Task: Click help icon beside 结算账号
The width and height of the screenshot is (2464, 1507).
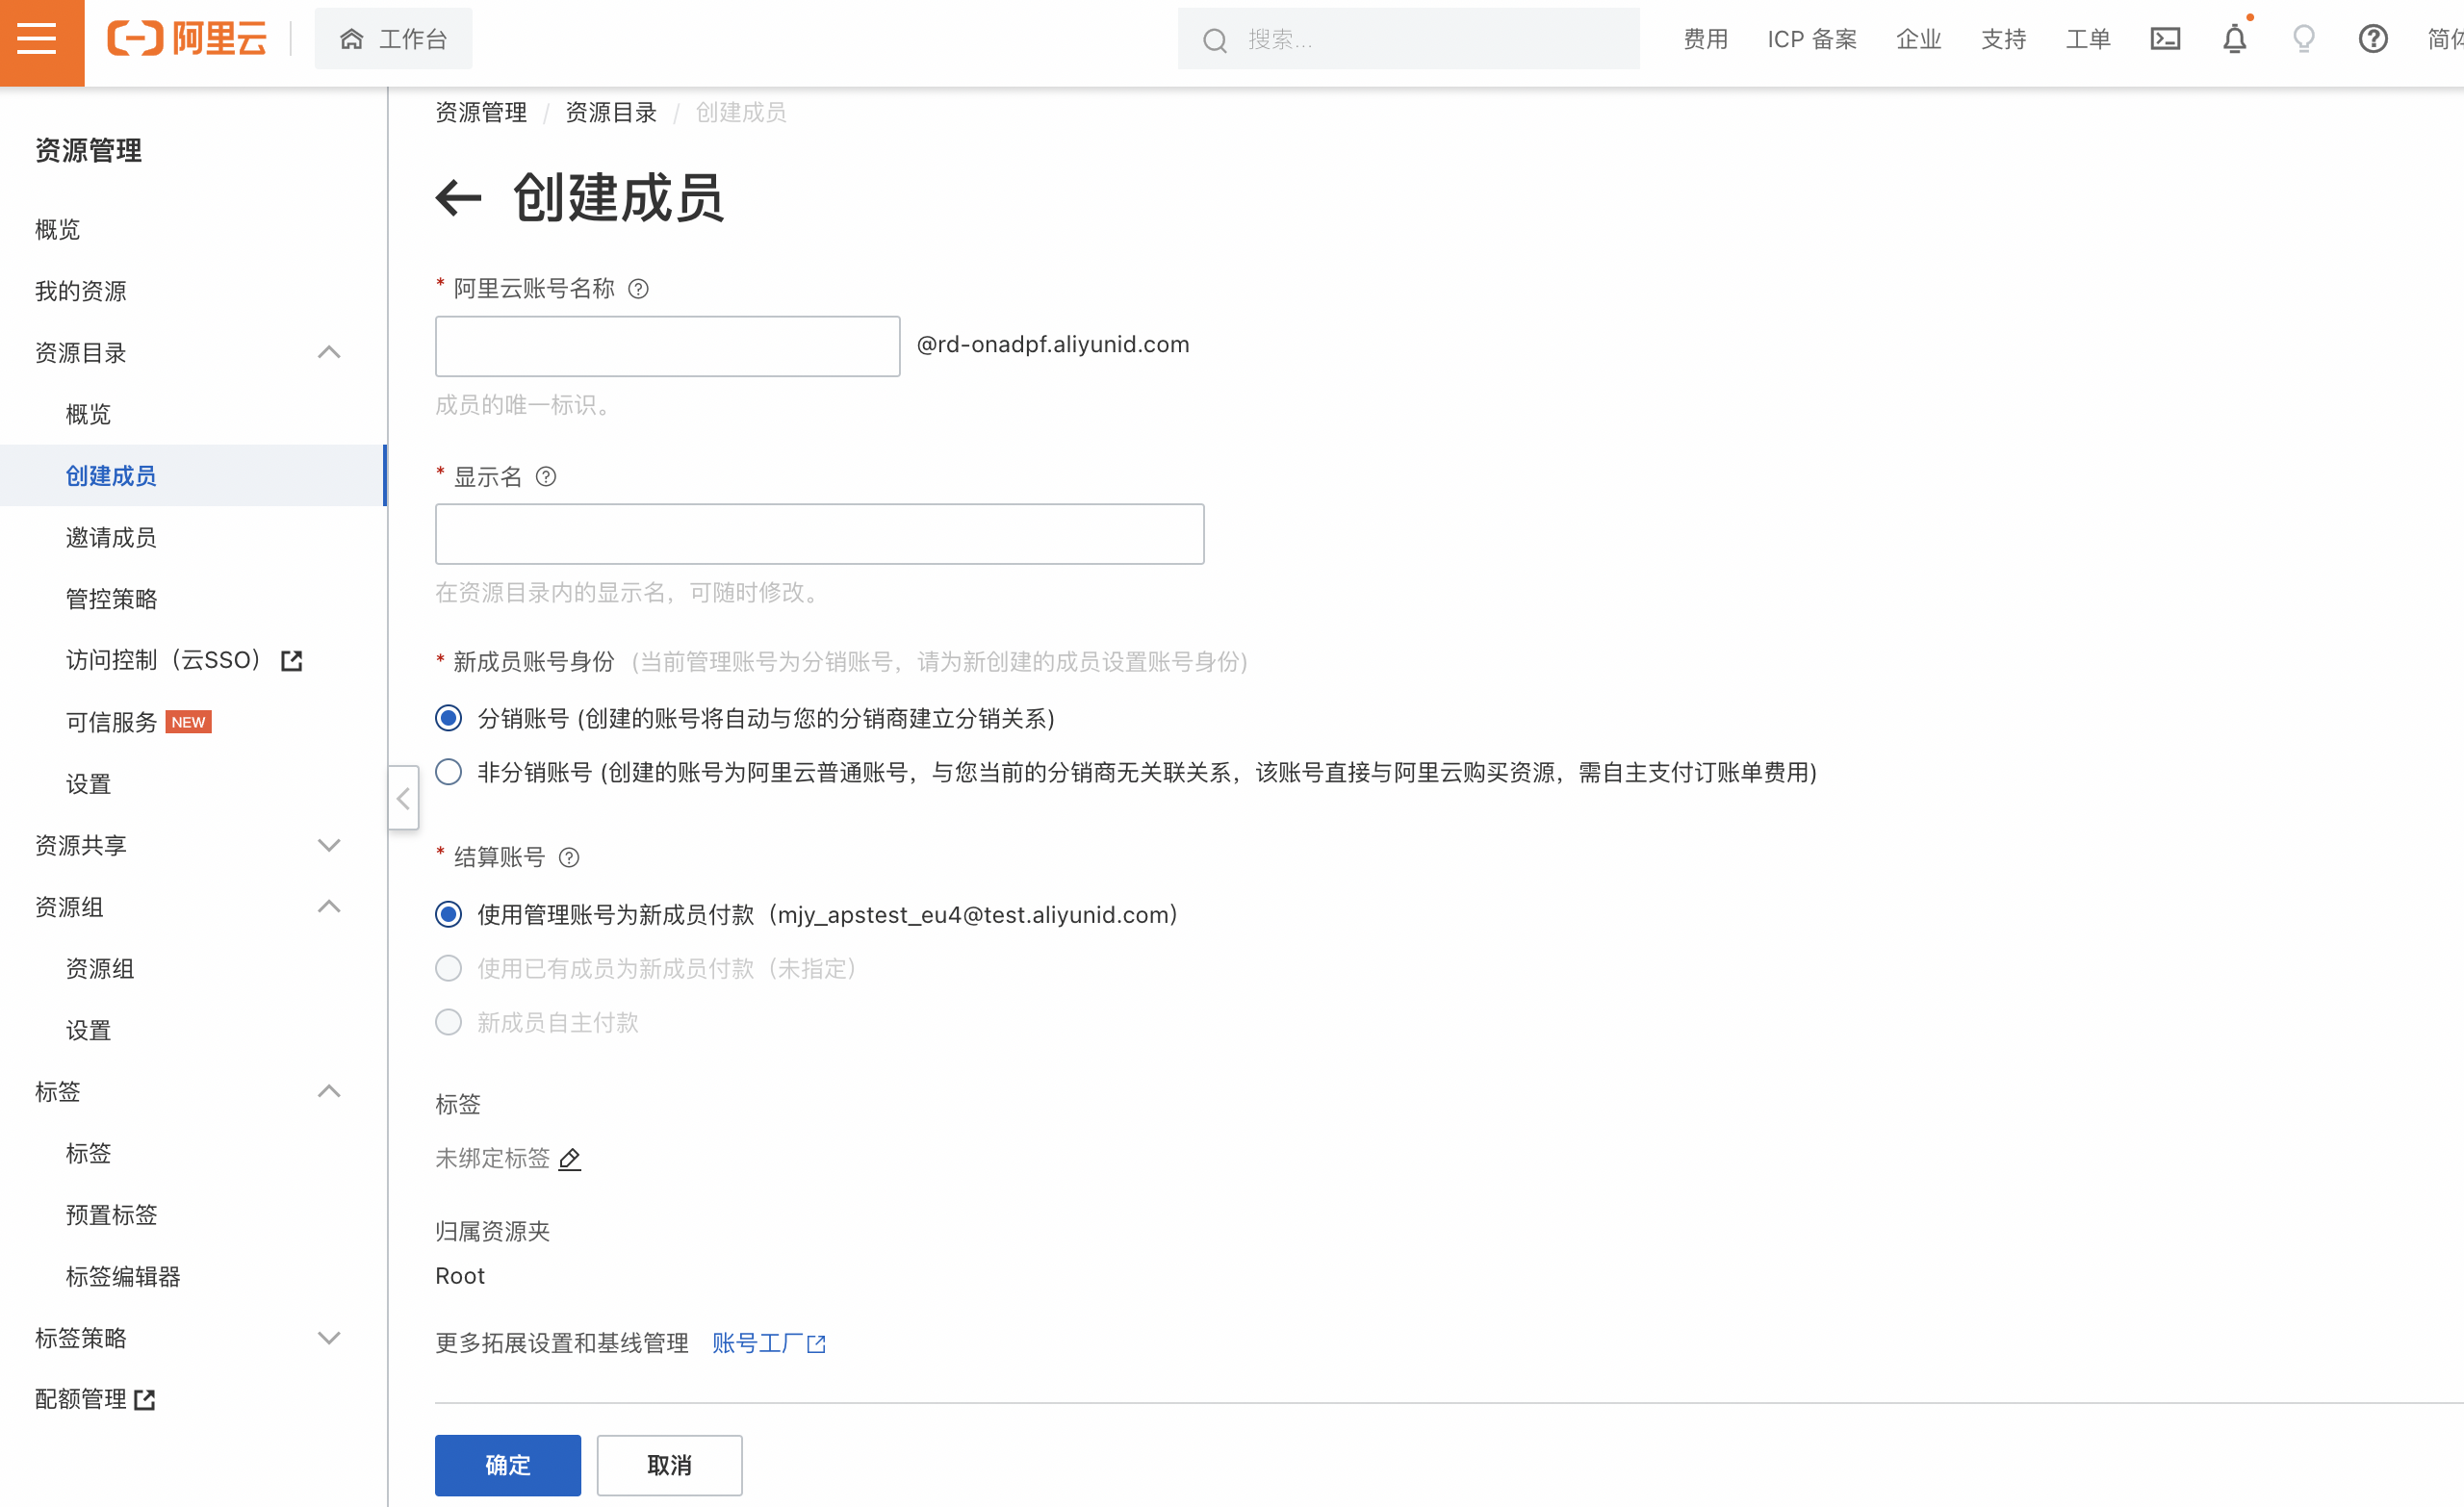Action: [569, 857]
